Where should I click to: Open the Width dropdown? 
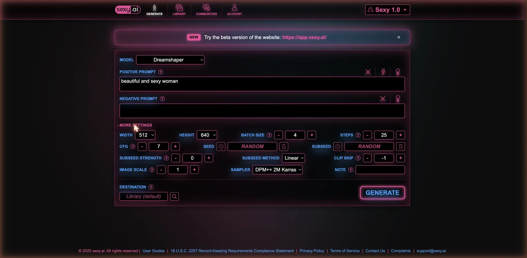click(x=145, y=135)
